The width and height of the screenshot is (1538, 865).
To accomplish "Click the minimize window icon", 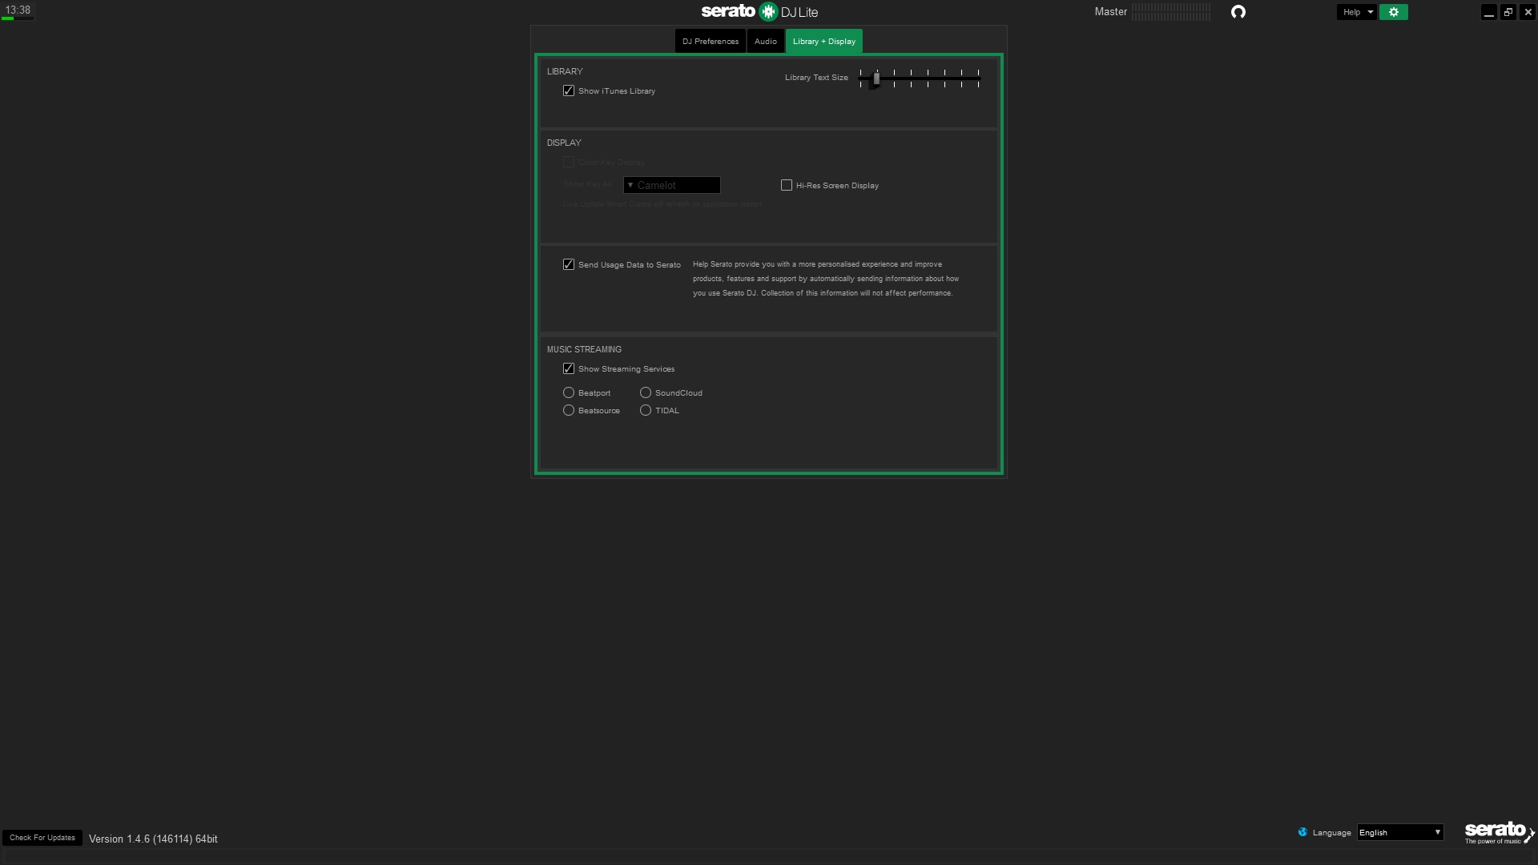I will (x=1488, y=12).
